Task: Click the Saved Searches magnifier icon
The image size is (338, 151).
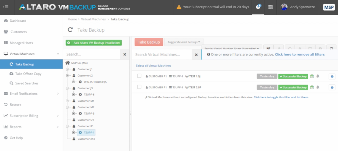Action: [11, 83]
